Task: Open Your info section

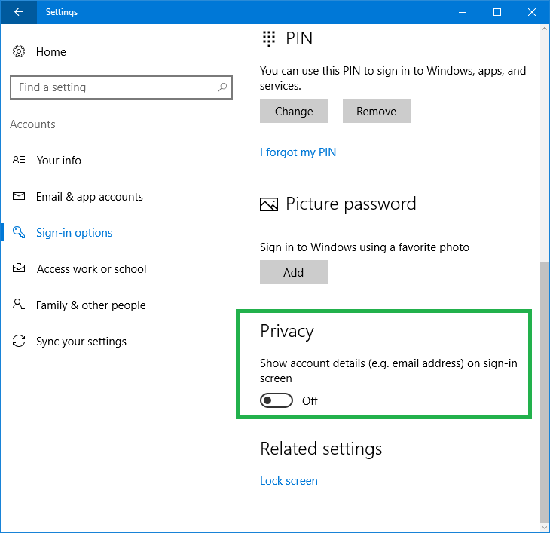Action: tap(59, 161)
